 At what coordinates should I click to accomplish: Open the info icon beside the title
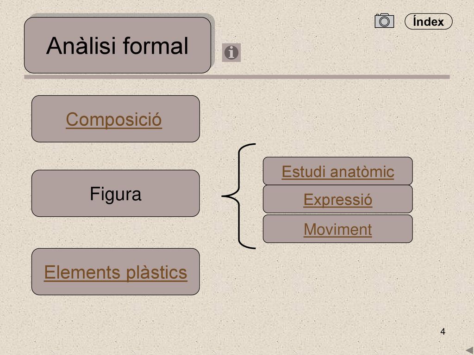[231, 53]
